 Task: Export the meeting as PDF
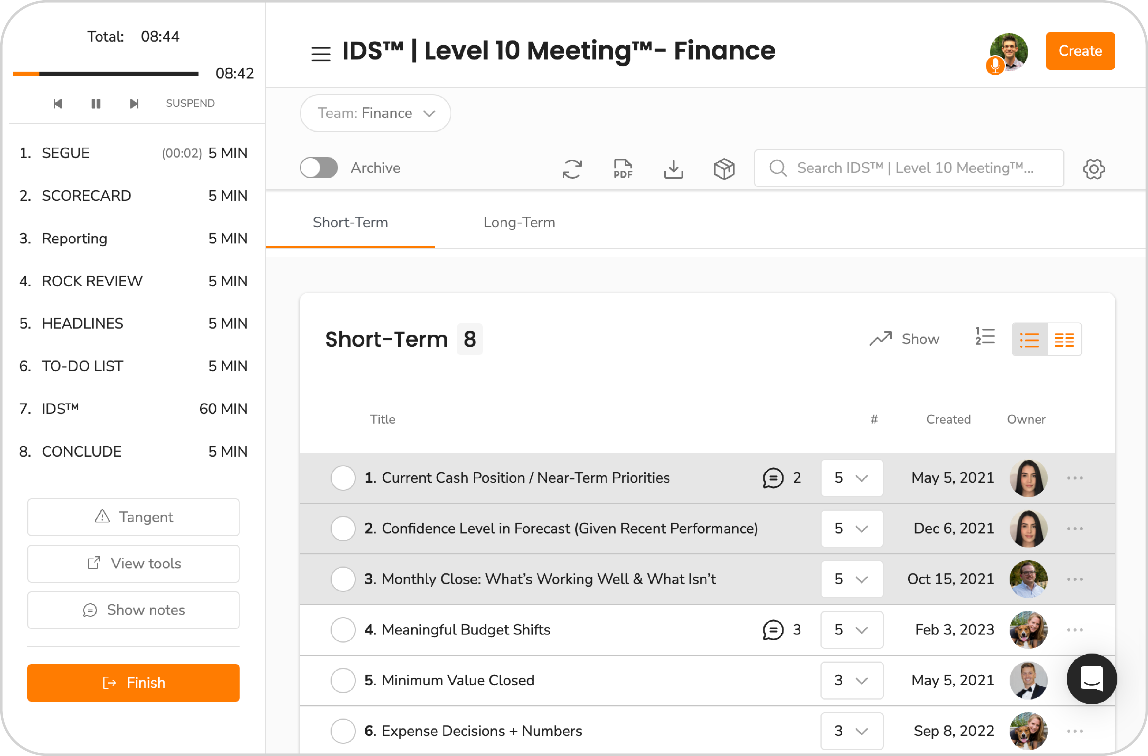623,169
